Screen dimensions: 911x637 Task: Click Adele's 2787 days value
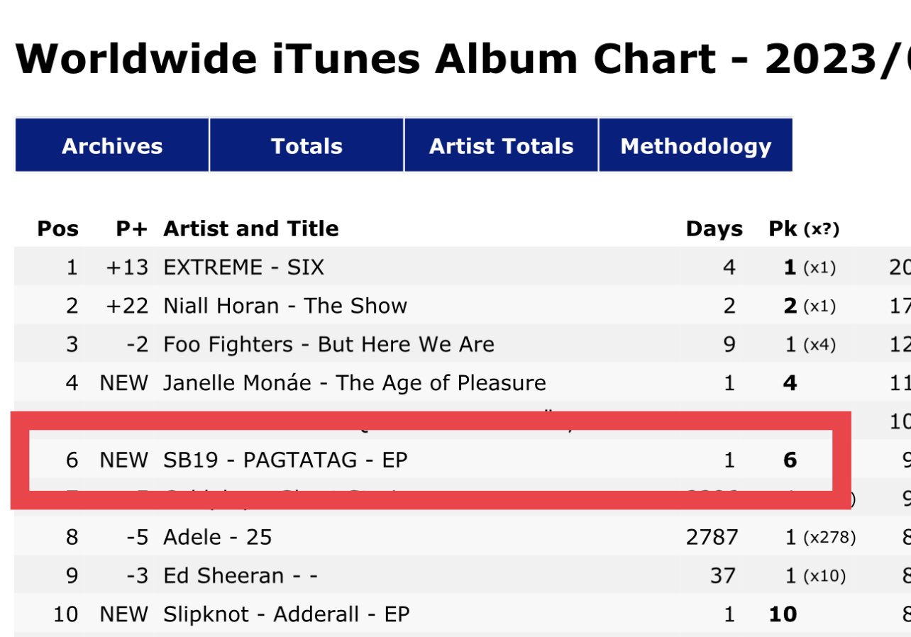[x=712, y=537]
